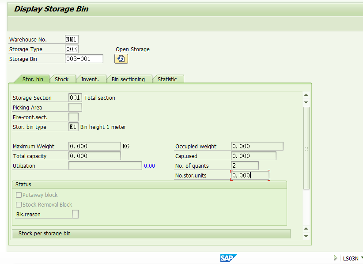The width and height of the screenshot is (363, 264).
Task: Click the refresh display icon beside Storage Bin
Action: point(121,58)
